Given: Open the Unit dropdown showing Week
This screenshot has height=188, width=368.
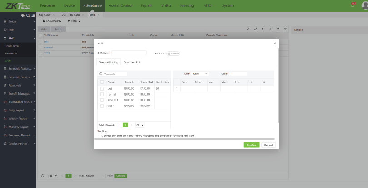Looking at the screenshot, I should point(200,73).
